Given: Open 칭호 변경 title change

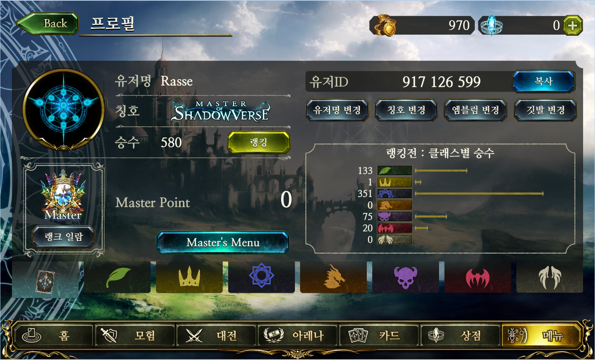Looking at the screenshot, I should click(406, 110).
